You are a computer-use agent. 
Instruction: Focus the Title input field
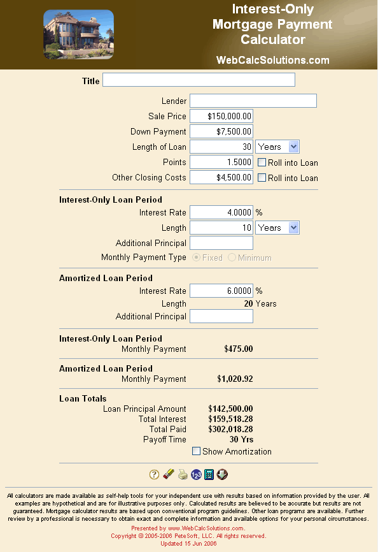(199, 80)
